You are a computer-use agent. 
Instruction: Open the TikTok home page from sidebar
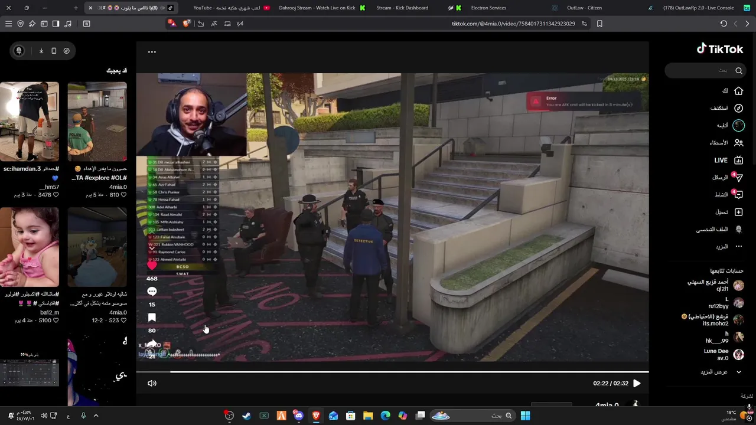732,91
